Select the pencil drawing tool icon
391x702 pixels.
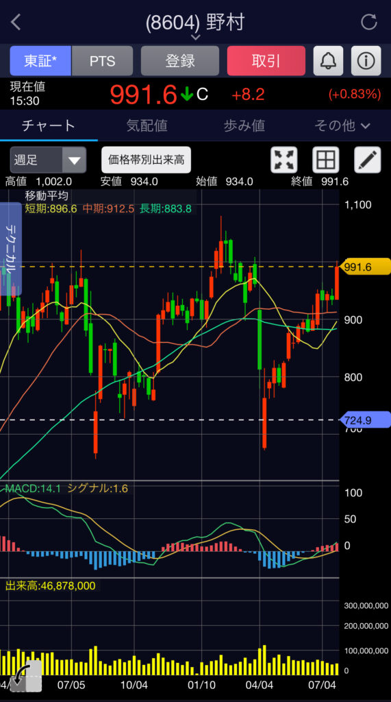coord(368,160)
